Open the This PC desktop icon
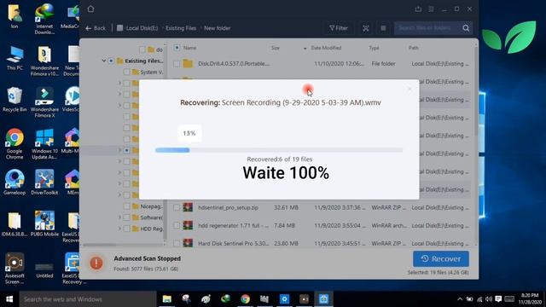 [x=15, y=58]
